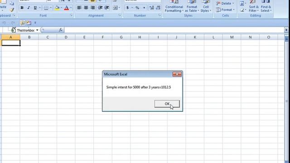Viewport: 290px width, 163px height.
Task: Open Font group dialog launcher
Action: click(x=71, y=15)
